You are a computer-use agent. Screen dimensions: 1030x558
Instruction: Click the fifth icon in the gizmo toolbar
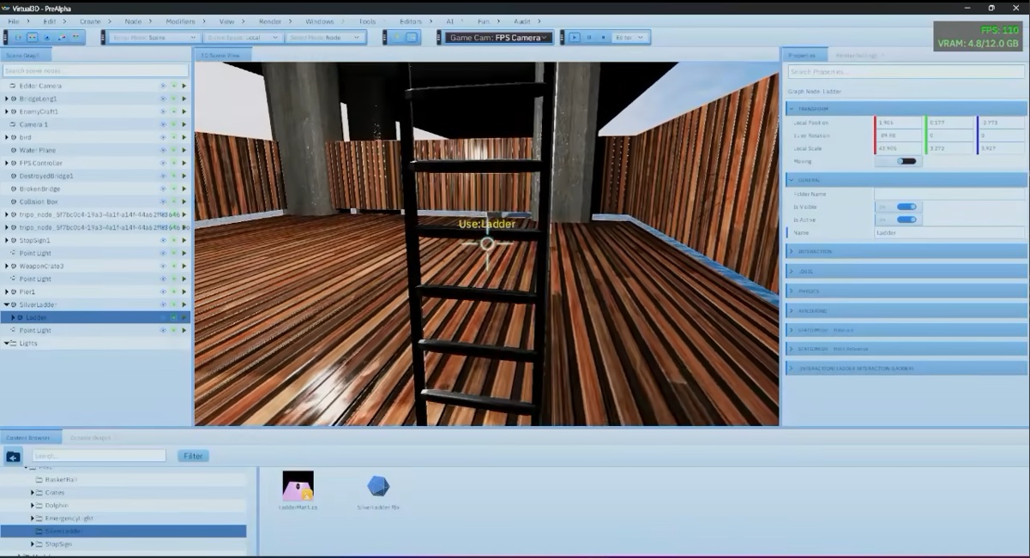point(76,38)
